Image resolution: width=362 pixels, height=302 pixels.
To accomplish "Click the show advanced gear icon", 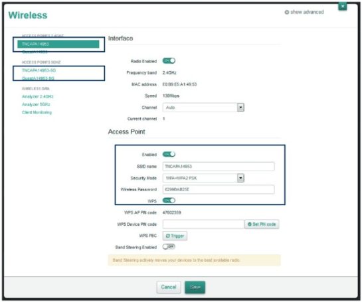I will tap(287, 12).
